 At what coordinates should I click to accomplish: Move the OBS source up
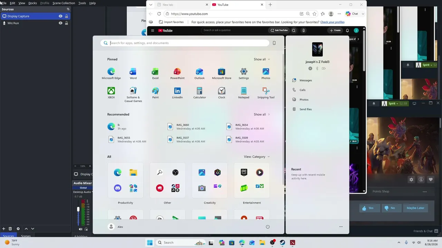pos(26,229)
